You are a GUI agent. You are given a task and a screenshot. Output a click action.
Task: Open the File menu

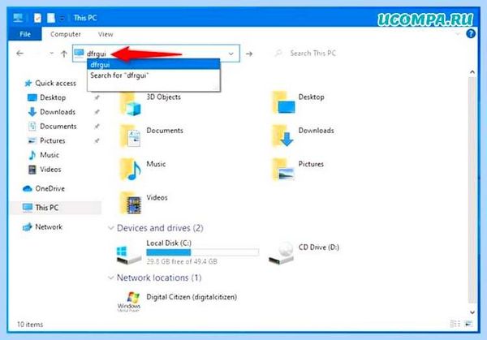coord(25,34)
